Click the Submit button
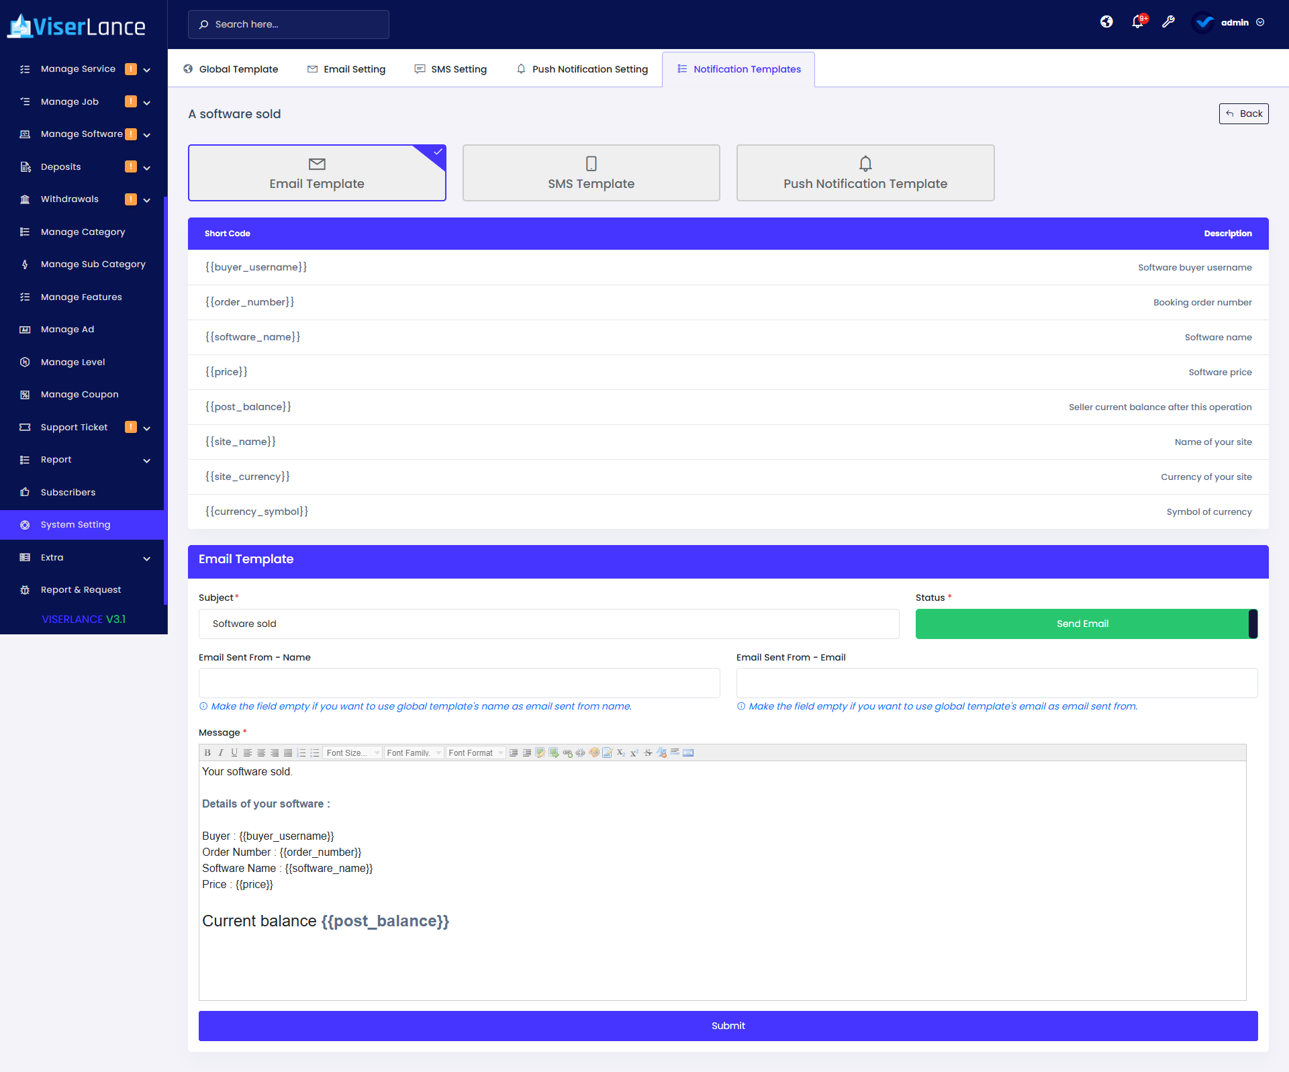Image resolution: width=1289 pixels, height=1072 pixels. click(728, 1026)
